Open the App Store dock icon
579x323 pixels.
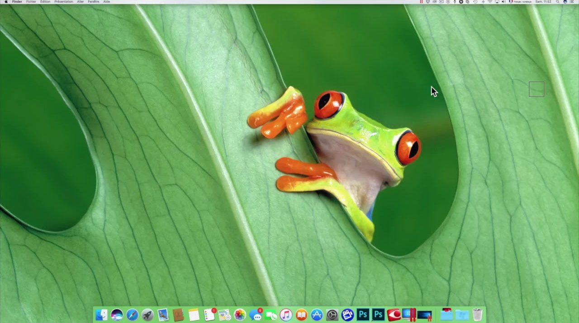point(317,315)
